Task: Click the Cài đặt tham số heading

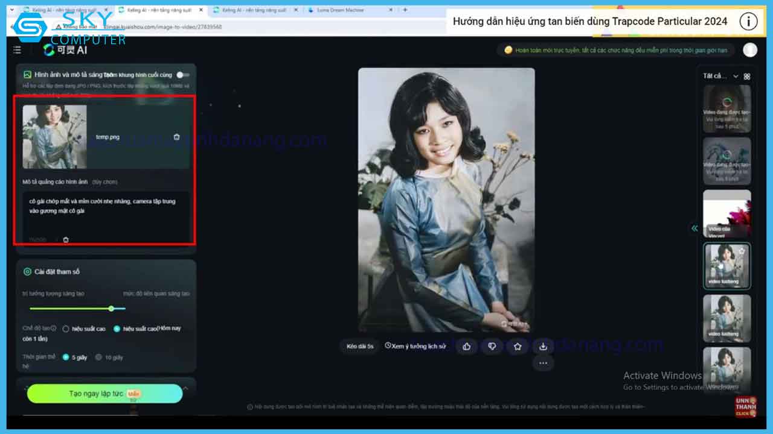Action: (x=57, y=272)
